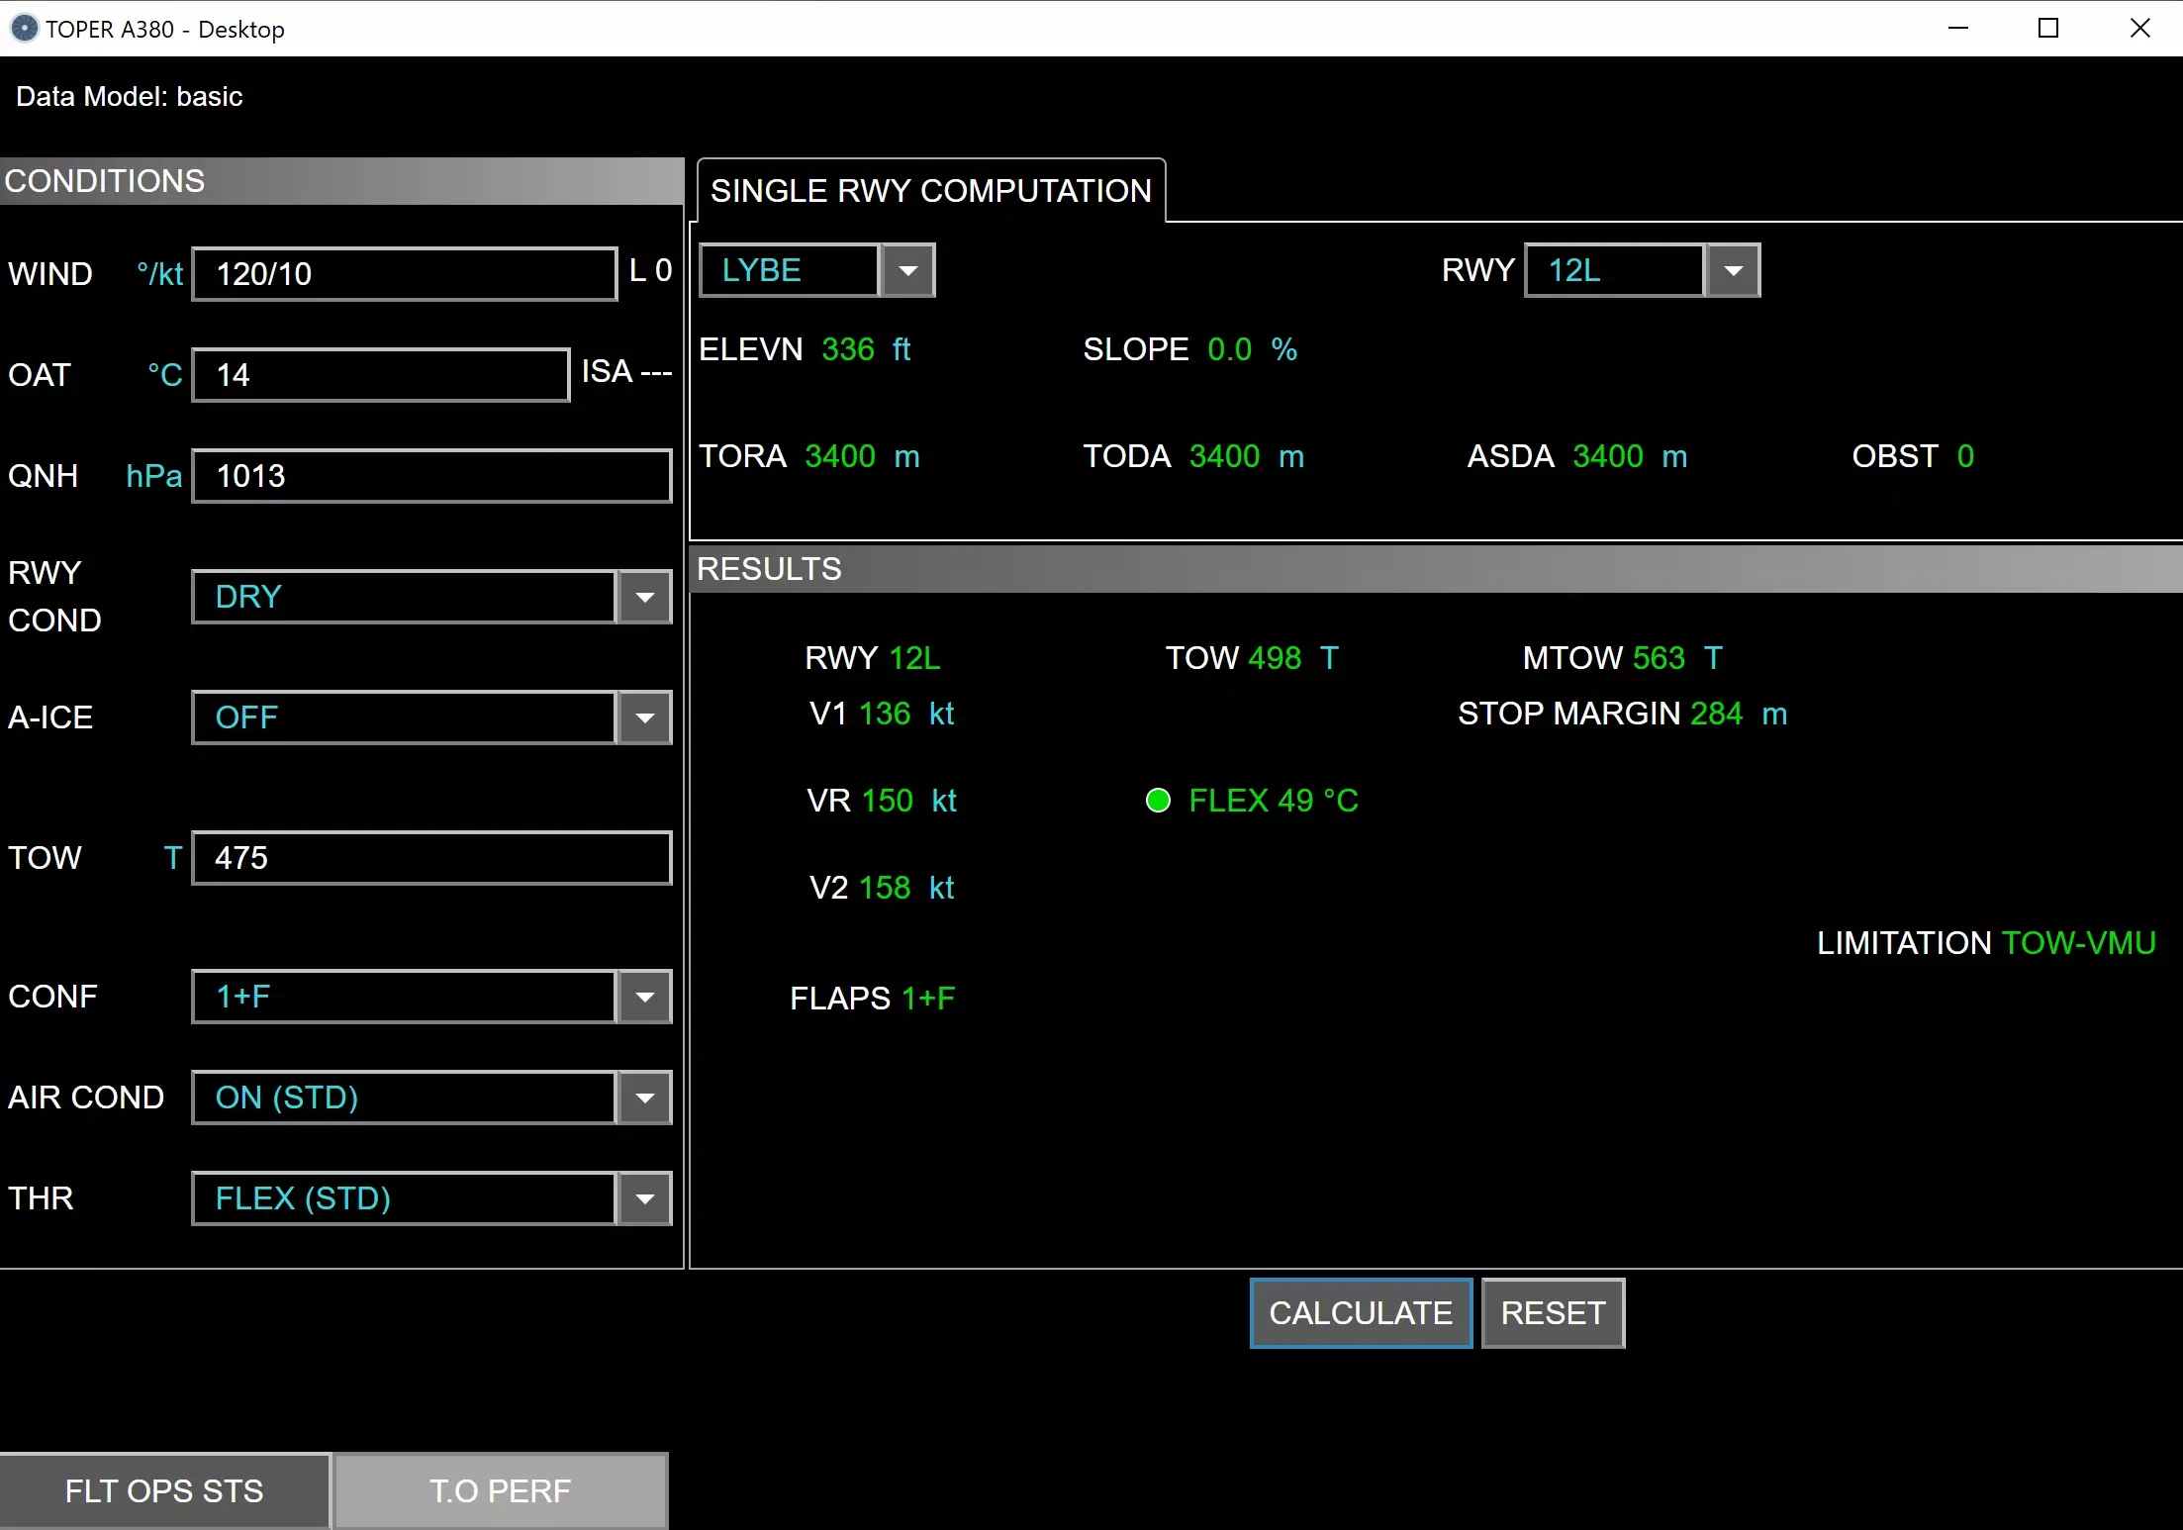Minimize the TOPER A380 window
Image resolution: width=2183 pixels, height=1530 pixels.
pos(1957,29)
